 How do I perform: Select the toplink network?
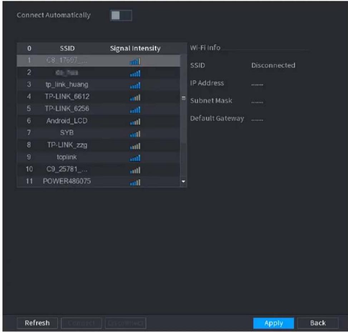tap(99, 157)
